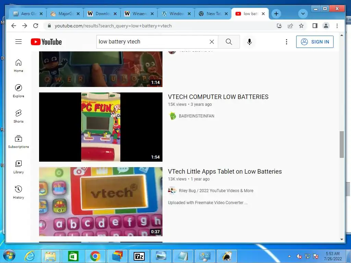351x263 pixels.
Task: Close the New Tab tab
Action: coord(226,14)
